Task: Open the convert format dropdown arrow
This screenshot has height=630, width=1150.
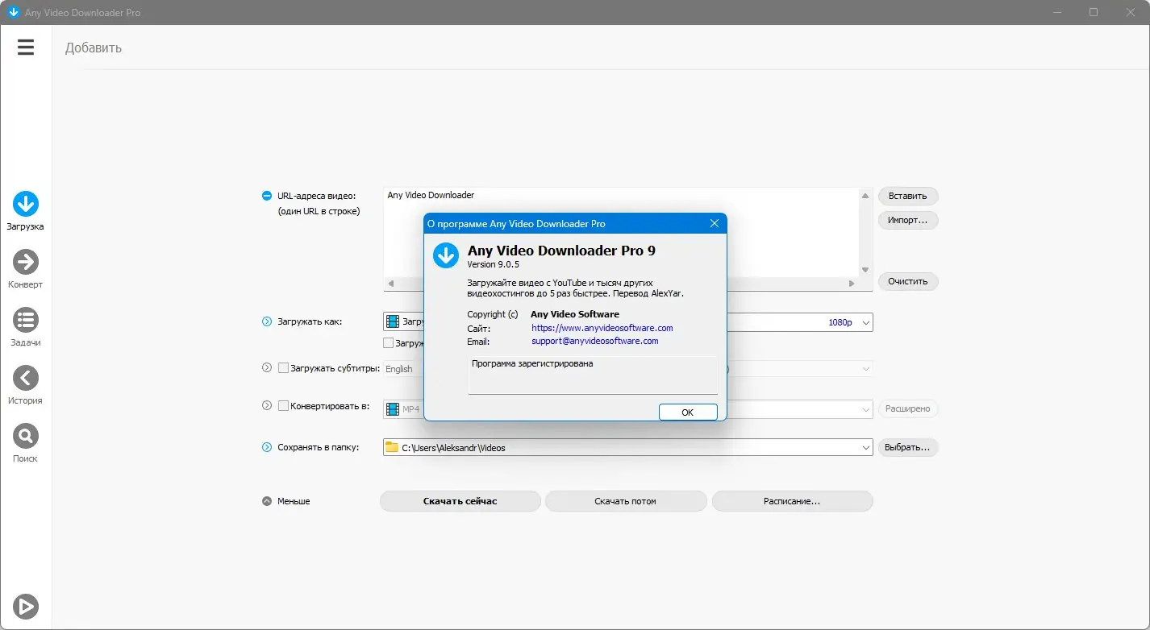Action: pos(866,409)
